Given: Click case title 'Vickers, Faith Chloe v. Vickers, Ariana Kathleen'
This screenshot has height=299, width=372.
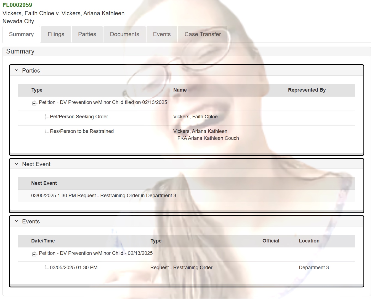Looking at the screenshot, I should point(63,13).
